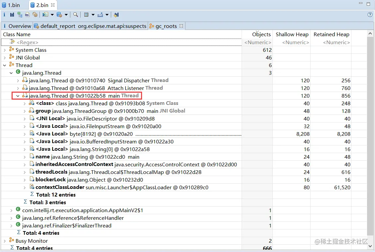The width and height of the screenshot is (375, 252).
Task: Collapse the Thread root node
Action: pyautogui.click(x=5, y=65)
